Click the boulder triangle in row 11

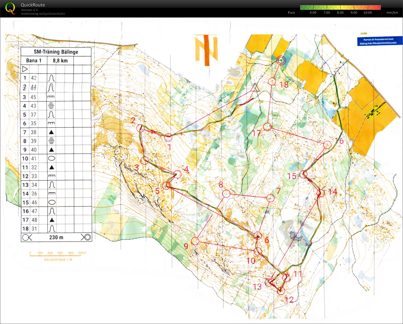(52, 167)
